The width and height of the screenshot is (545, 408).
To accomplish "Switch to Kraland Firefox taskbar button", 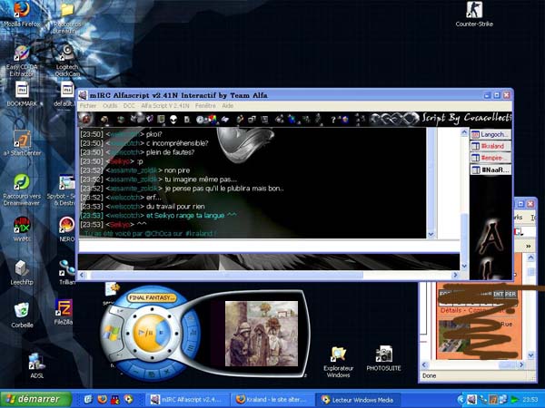I will [272, 400].
